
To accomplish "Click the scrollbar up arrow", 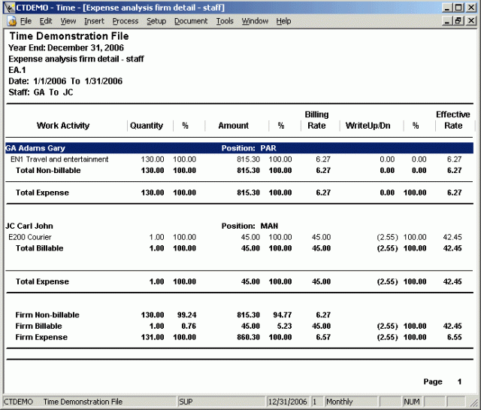I will [475, 35].
